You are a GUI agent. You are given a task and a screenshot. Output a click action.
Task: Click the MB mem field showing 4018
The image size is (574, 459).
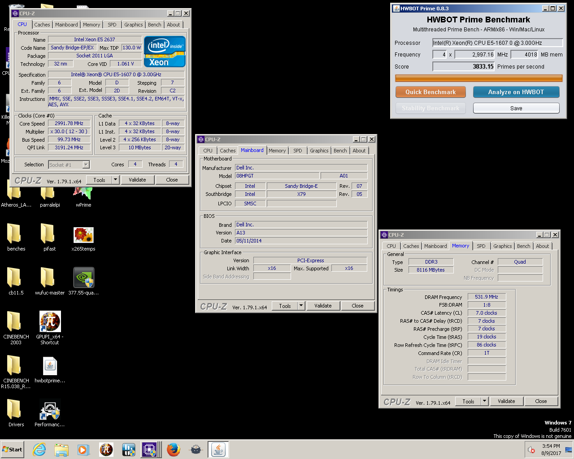point(524,54)
